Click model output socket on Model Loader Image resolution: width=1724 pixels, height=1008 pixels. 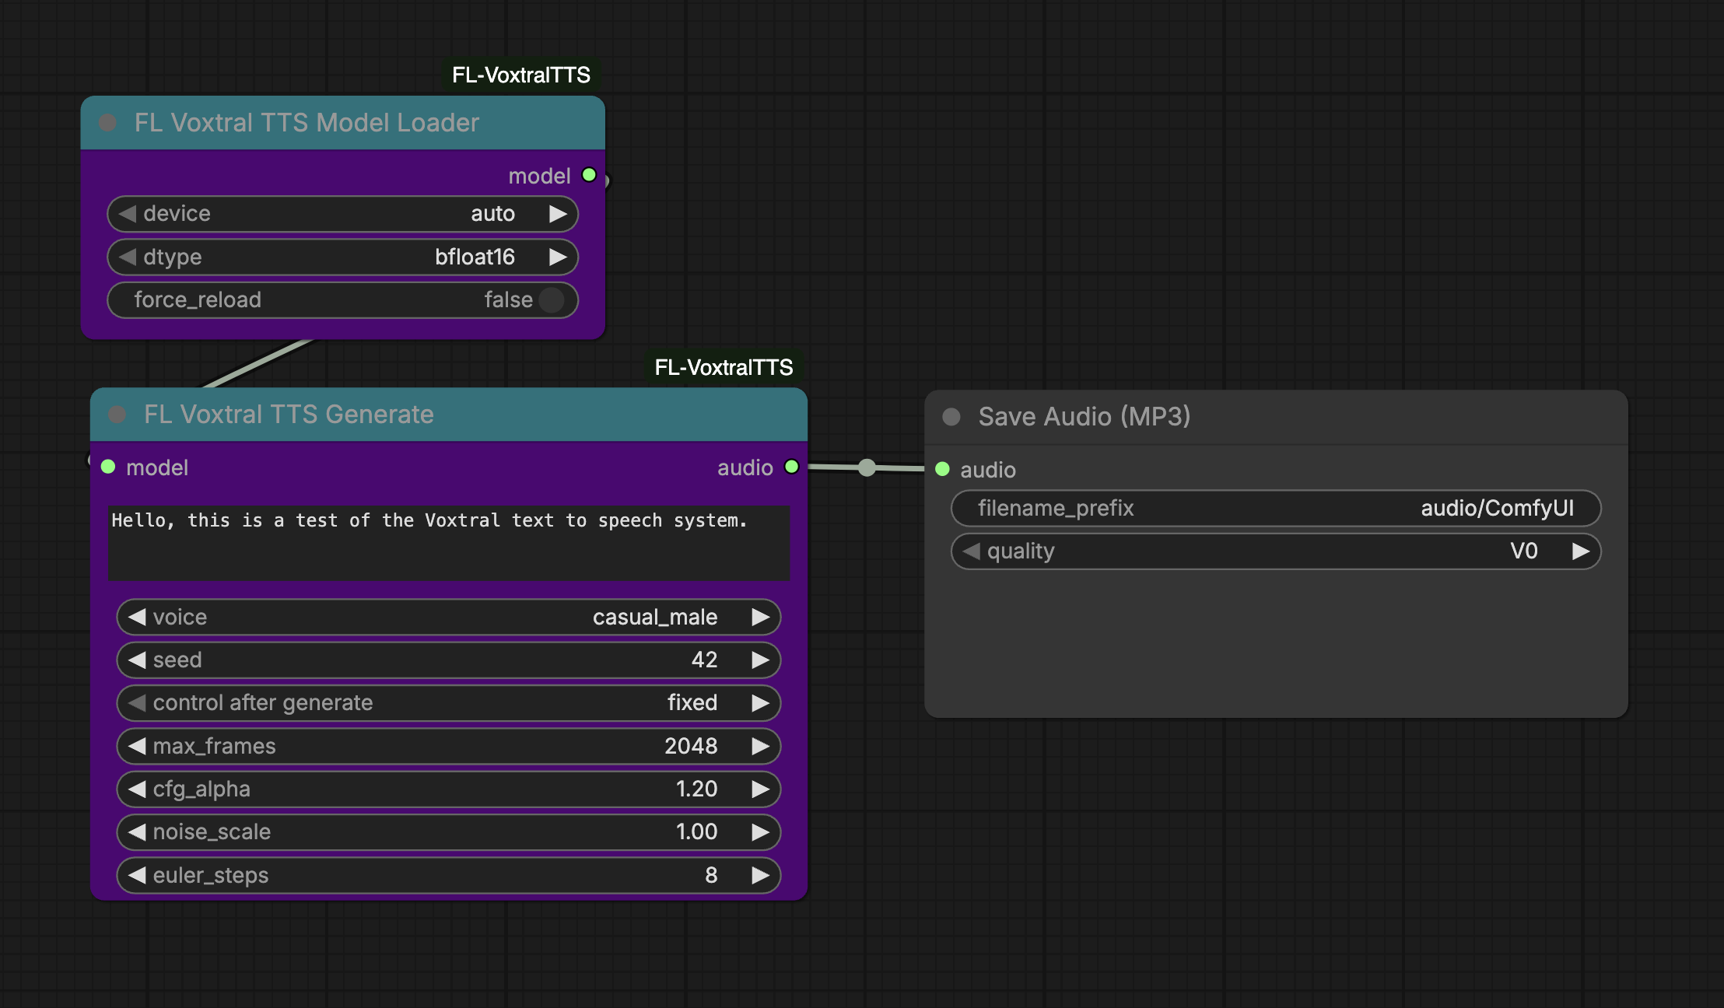click(590, 175)
